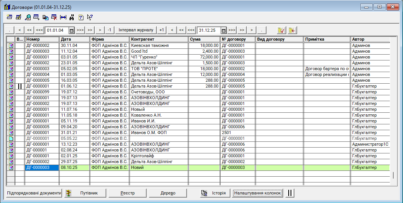
Task: Click the copy document toolbar icon
Action: click(45, 17)
